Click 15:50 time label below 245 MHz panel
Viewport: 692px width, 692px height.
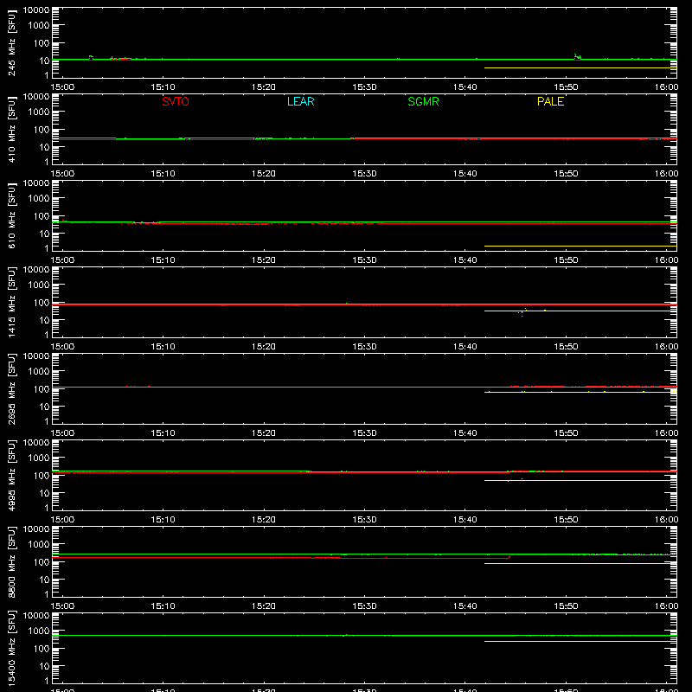pos(566,87)
